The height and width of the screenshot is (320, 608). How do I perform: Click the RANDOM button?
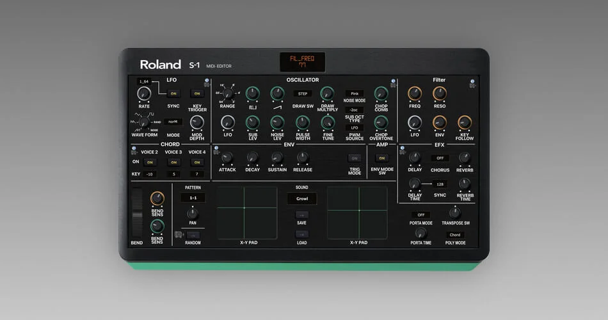193,235
